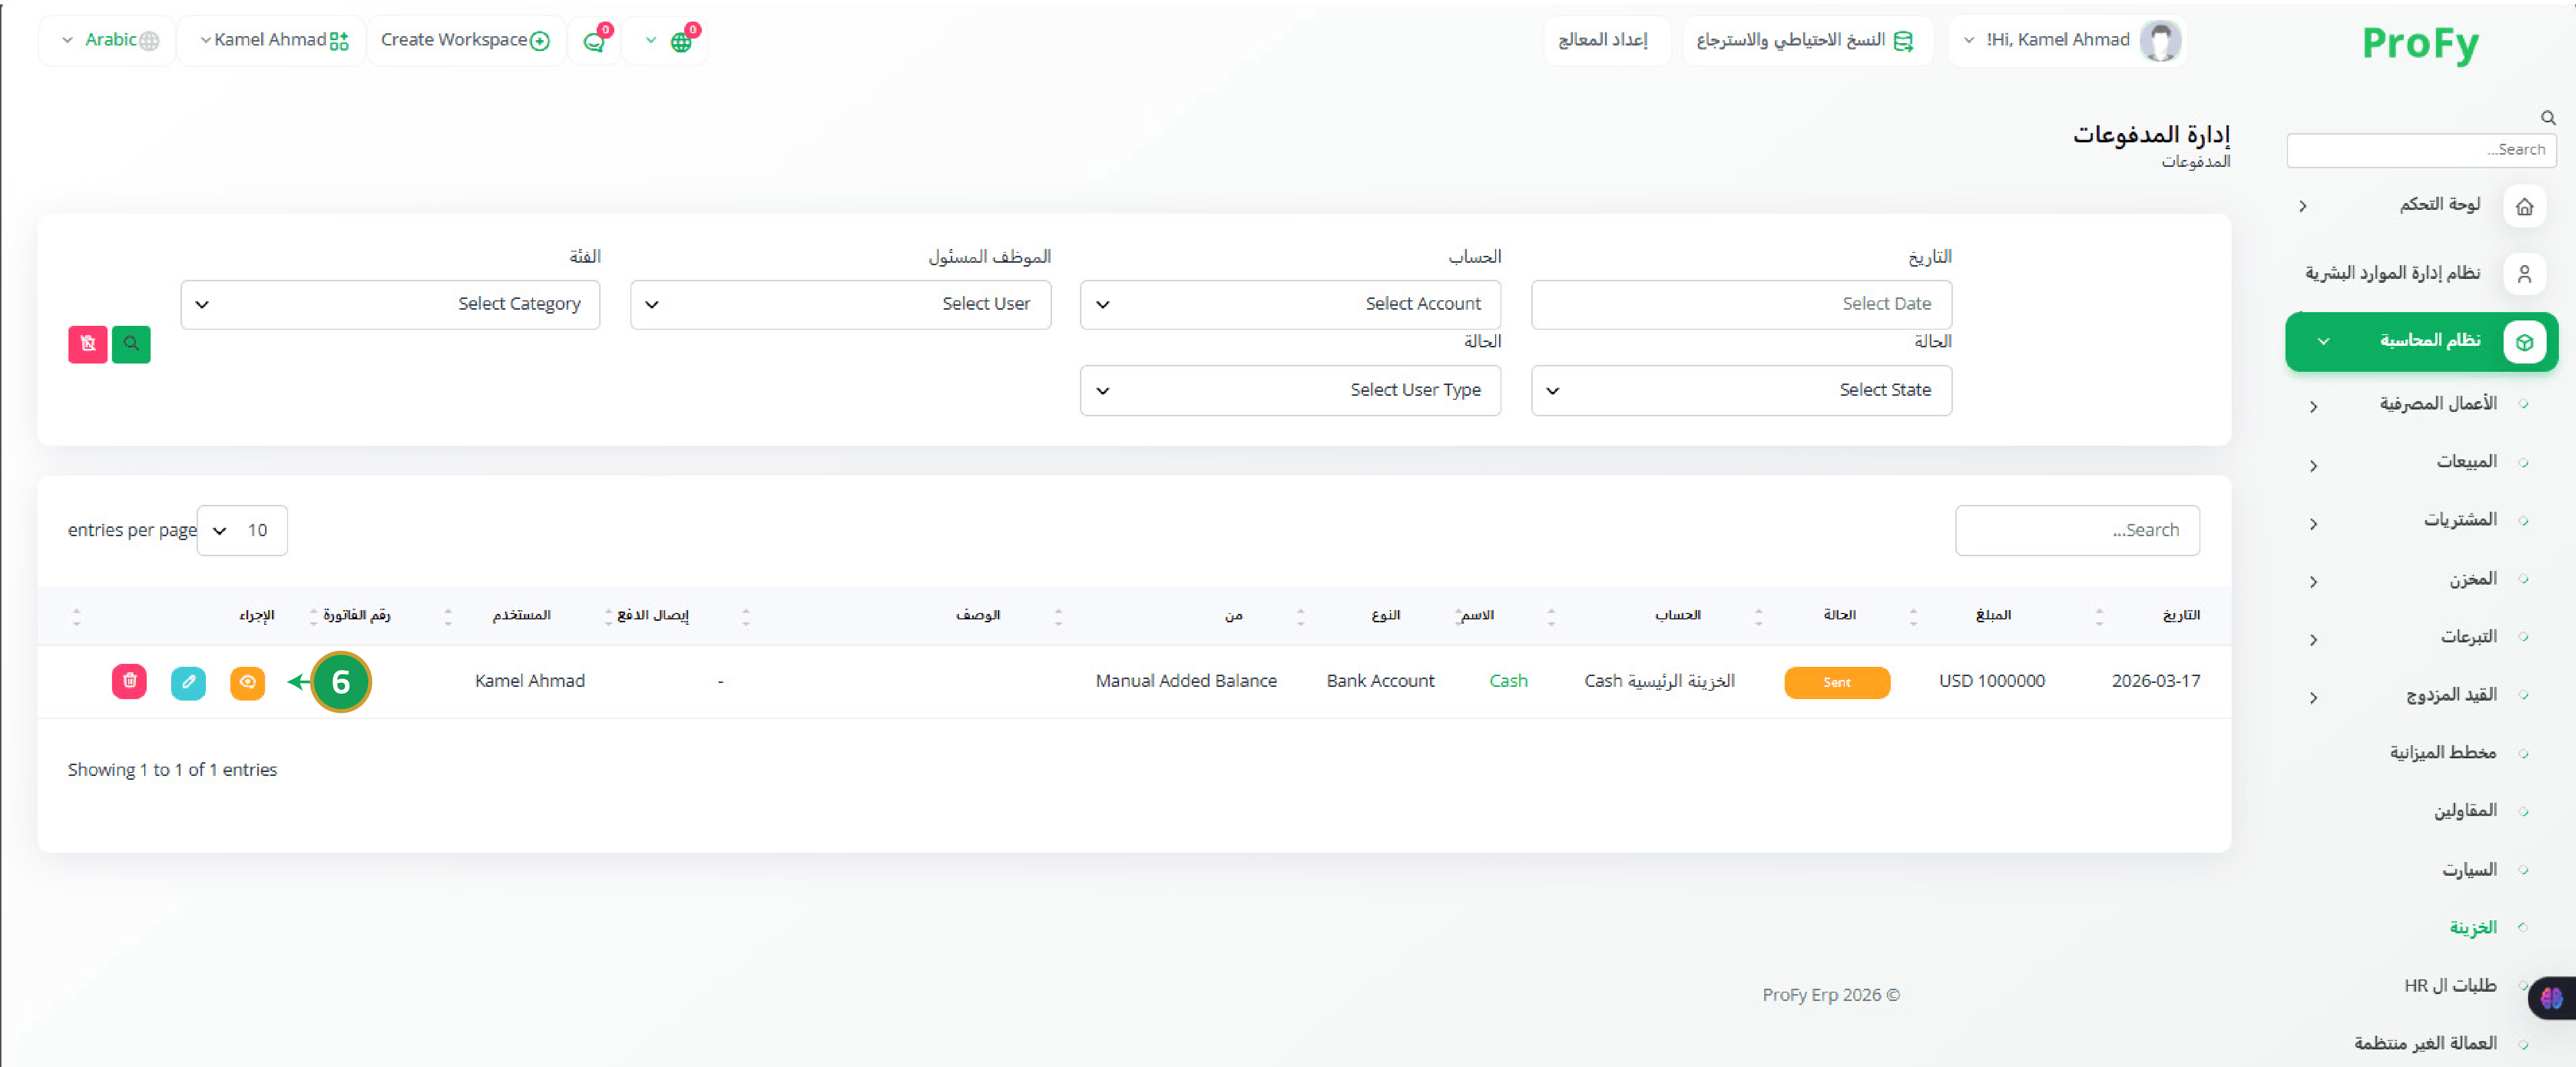Open the Select Category dropdown
The height and width of the screenshot is (1067, 2576).
point(390,304)
